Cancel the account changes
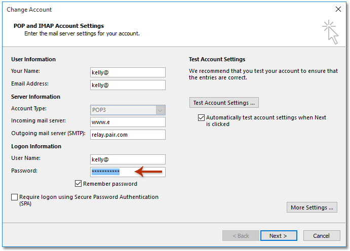The image size is (350, 251). [x=321, y=236]
